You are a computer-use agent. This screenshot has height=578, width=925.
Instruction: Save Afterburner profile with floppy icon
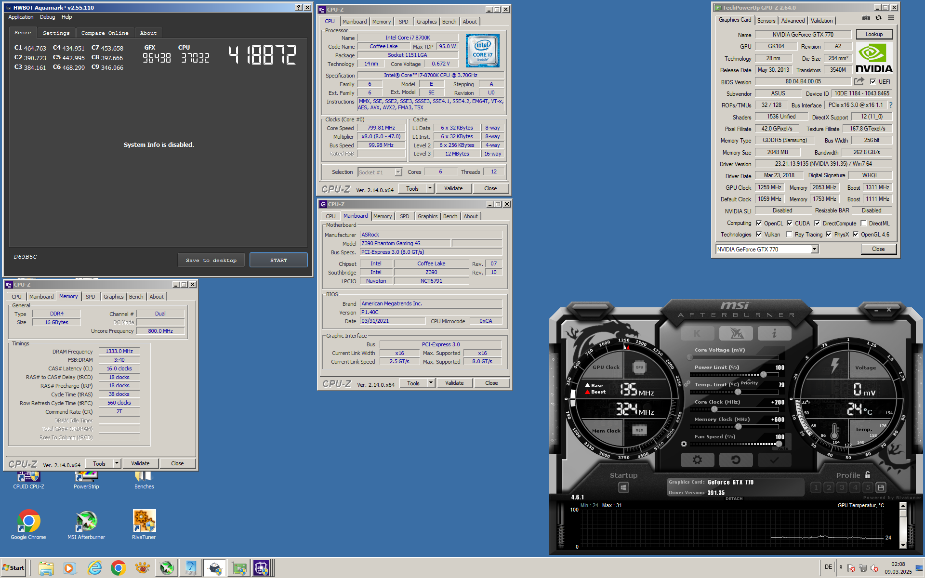[881, 487]
